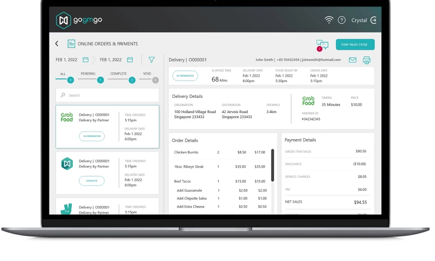
Task: Click the Beef Tacos item
Action: (x=182, y=181)
